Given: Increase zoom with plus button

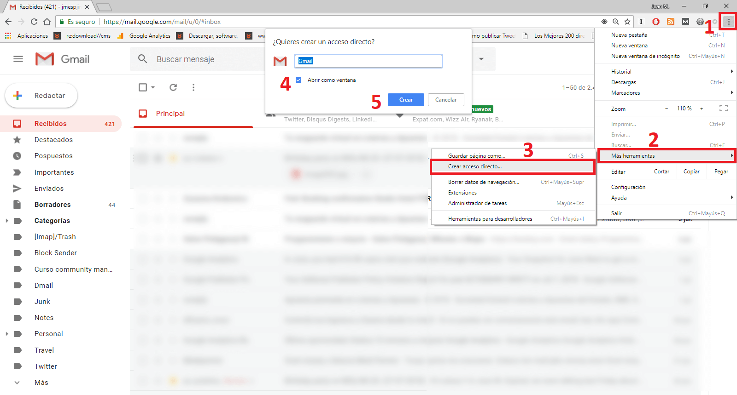Looking at the screenshot, I should coord(702,109).
